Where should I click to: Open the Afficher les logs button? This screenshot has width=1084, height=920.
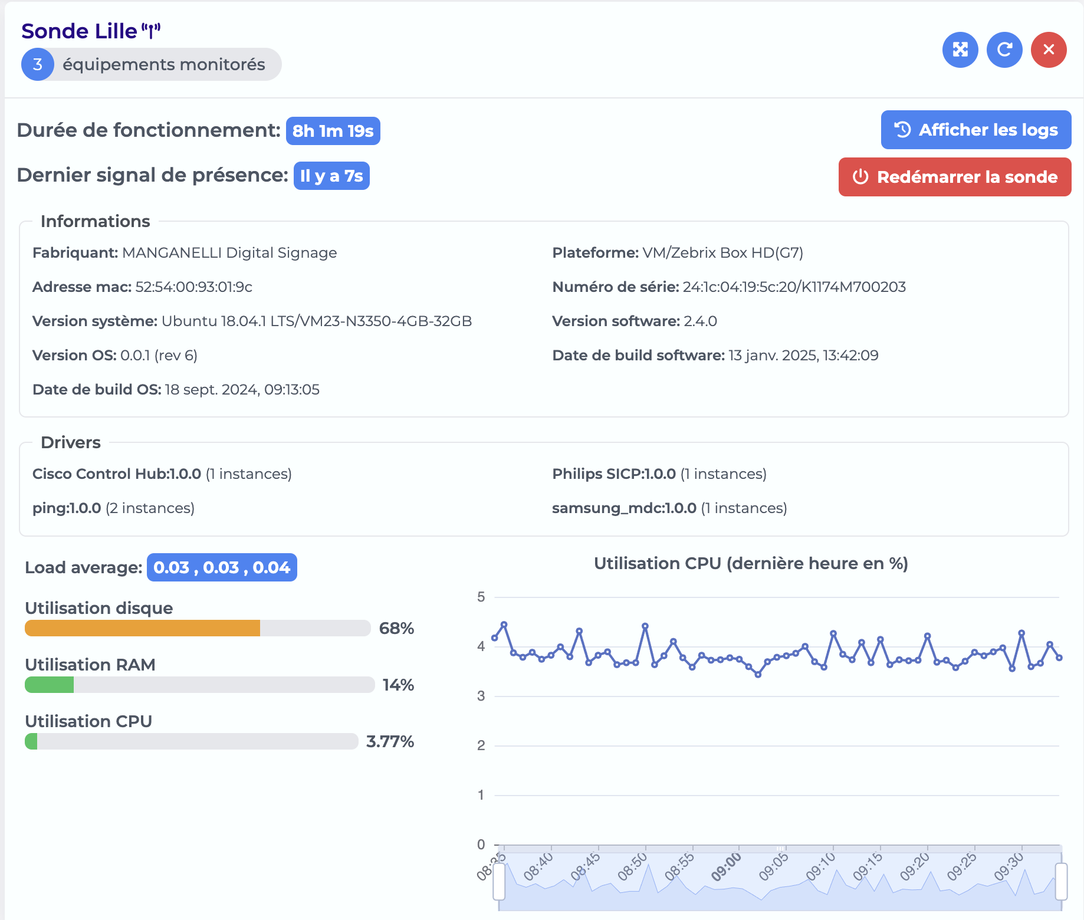coord(976,130)
